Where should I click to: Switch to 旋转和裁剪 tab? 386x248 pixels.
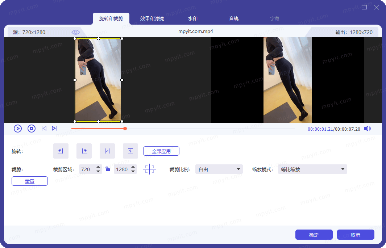point(111,19)
